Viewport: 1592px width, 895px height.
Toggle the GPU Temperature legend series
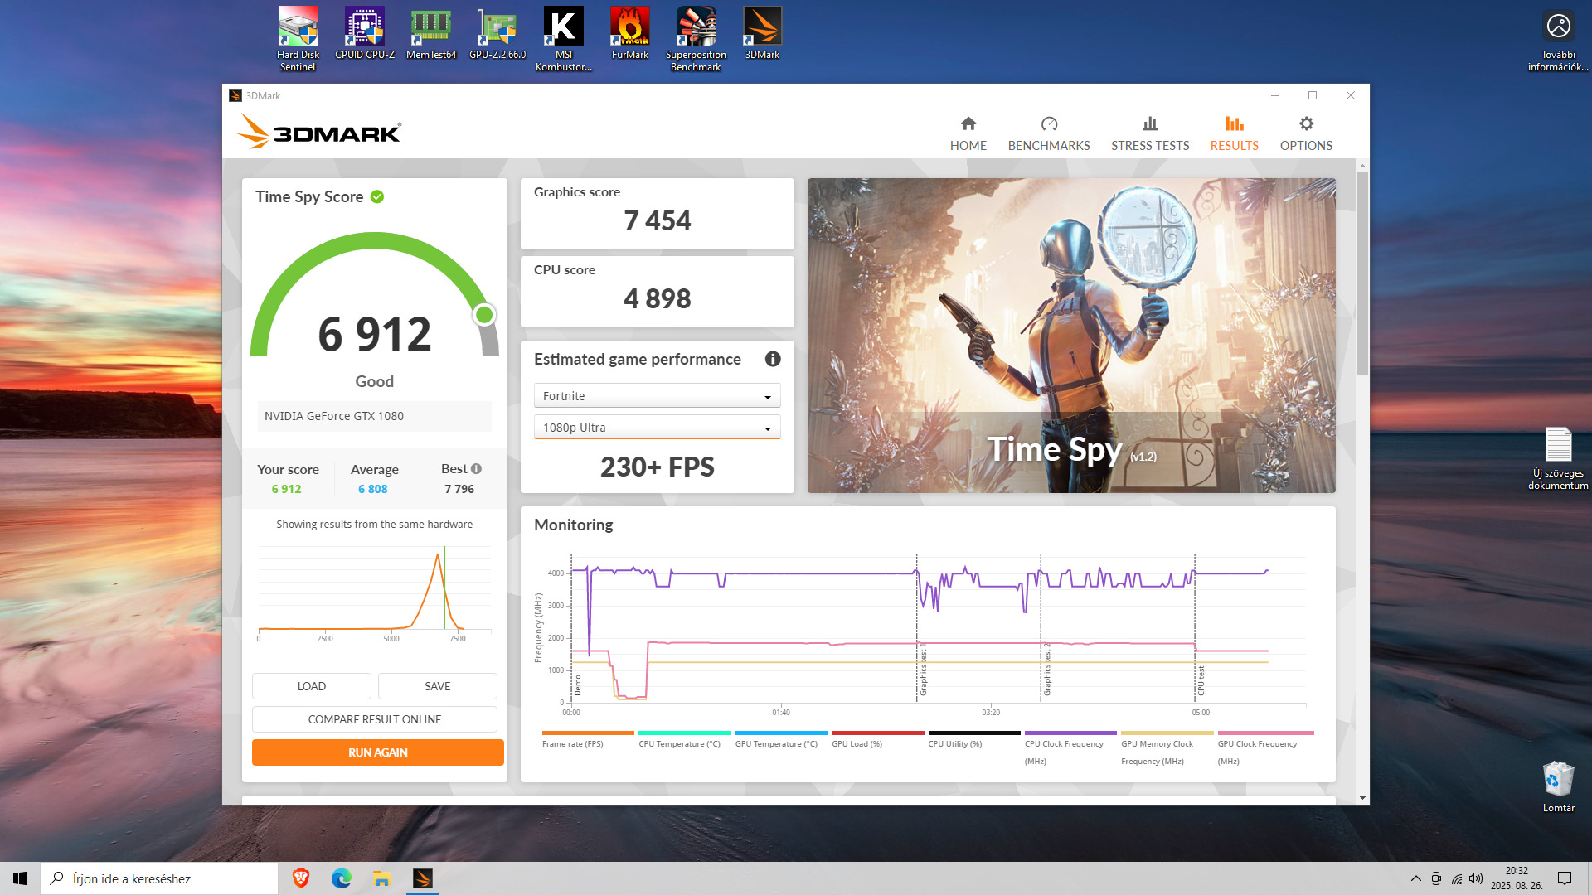click(x=776, y=743)
